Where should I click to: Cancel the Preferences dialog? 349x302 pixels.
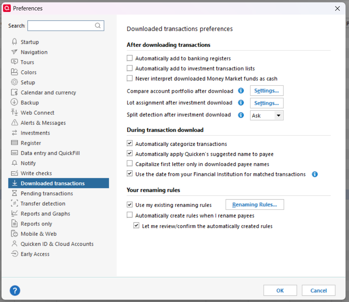pos(319,290)
